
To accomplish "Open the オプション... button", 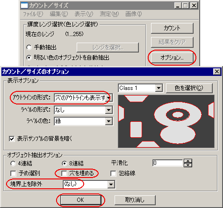I will click(172, 58).
